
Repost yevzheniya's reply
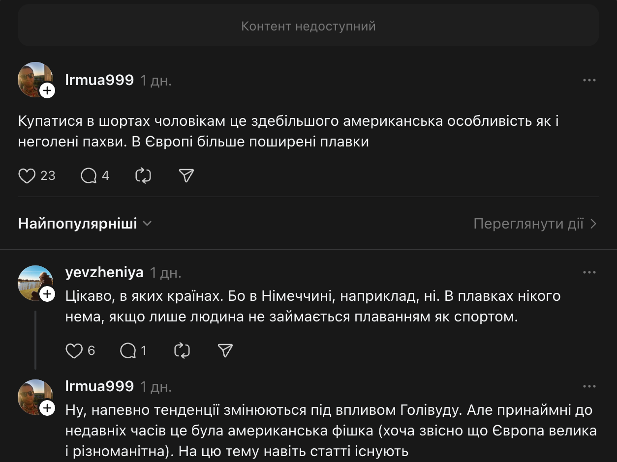tap(182, 351)
